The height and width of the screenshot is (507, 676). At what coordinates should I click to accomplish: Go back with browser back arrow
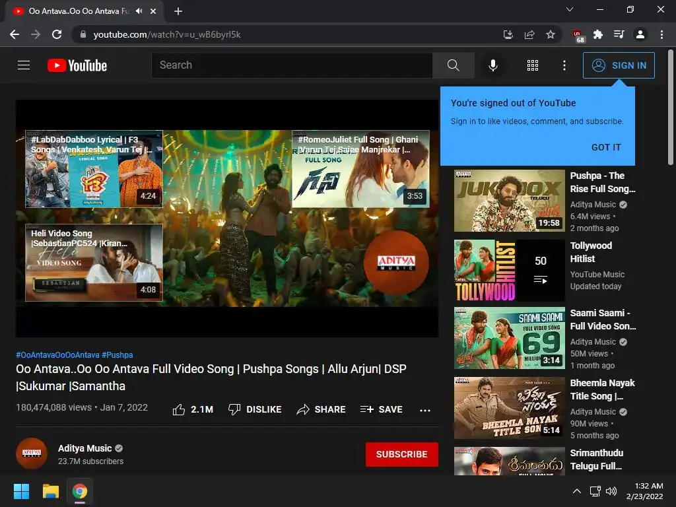(x=15, y=34)
